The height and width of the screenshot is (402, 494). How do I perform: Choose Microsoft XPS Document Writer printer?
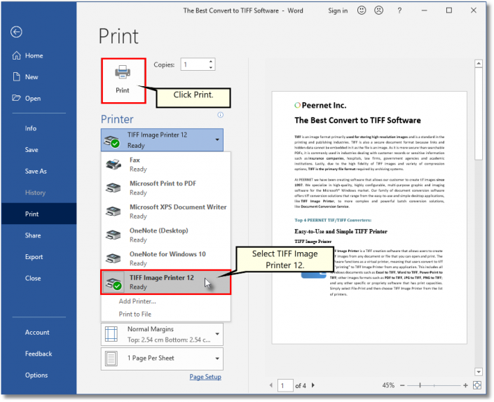(x=165, y=212)
